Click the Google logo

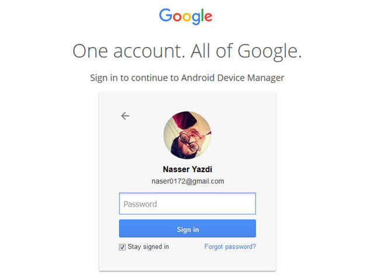pyautogui.click(x=186, y=16)
